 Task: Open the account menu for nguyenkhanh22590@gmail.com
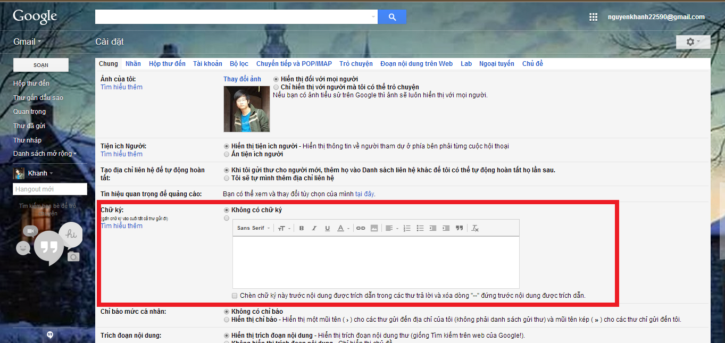(x=660, y=17)
